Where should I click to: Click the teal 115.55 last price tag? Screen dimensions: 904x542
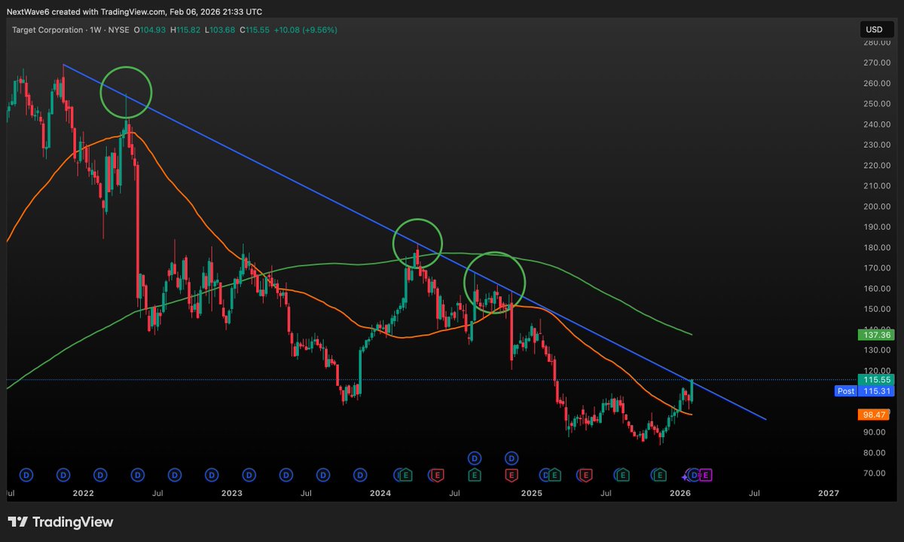tap(876, 381)
